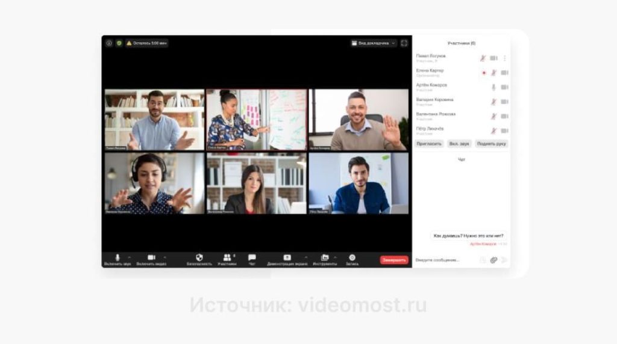The image size is (617, 344).
Task: Toggle microphone for Елена Картер
Action: pos(493,73)
